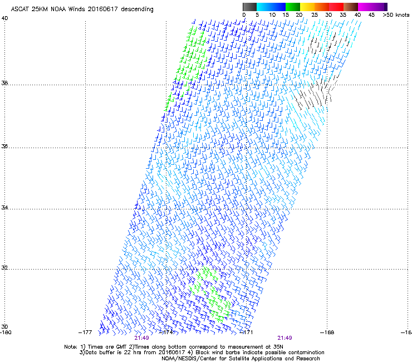Image resolution: width=412 pixels, height=362 pixels.
Task: Click the note line '3)Data buffer is 22 hrs'
Action: [202, 353]
